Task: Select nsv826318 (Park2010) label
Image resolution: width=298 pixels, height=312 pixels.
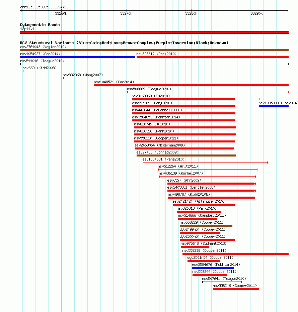Action: pyautogui.click(x=197, y=209)
